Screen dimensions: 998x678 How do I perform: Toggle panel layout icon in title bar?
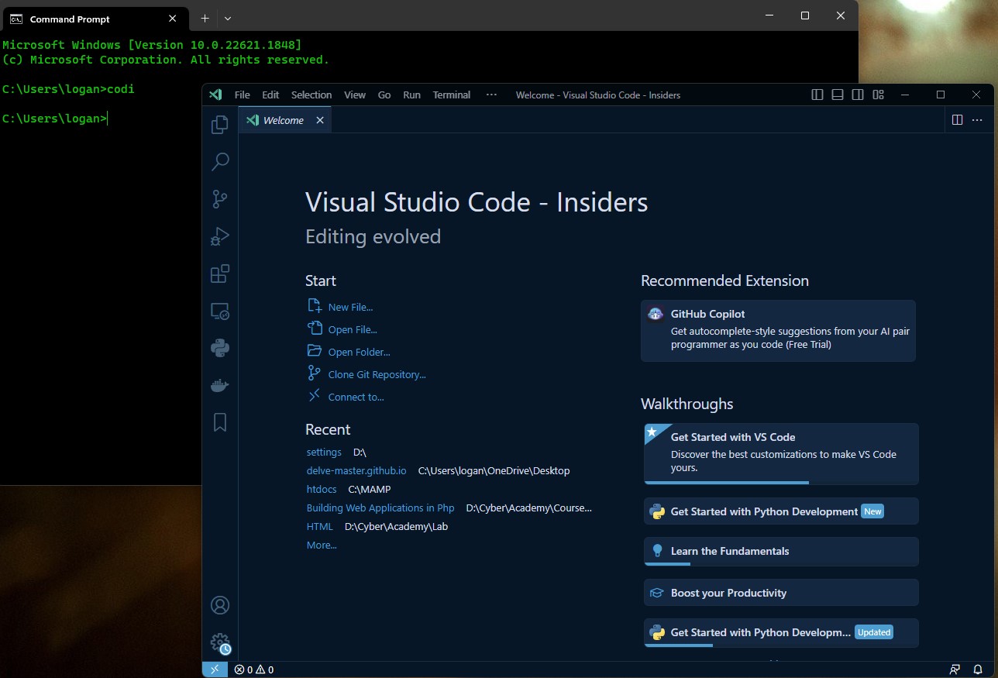[838, 95]
